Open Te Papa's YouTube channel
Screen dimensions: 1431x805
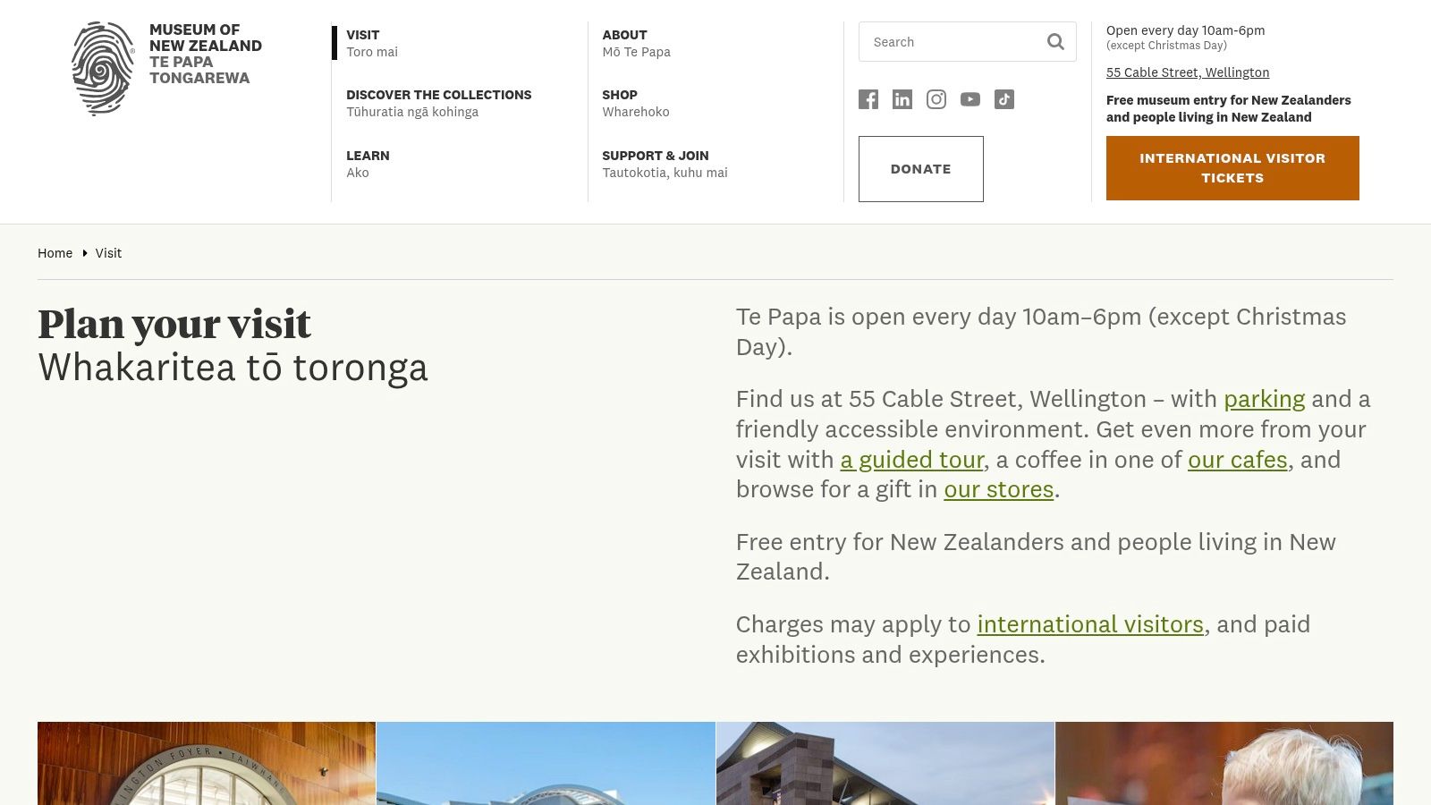970,99
